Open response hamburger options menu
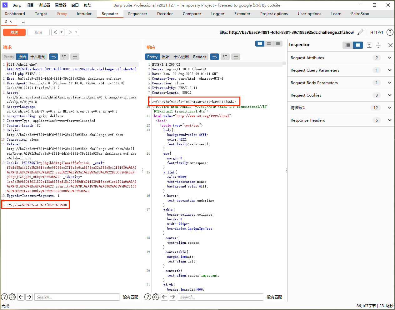Image resolution: width=395 pixels, height=310 pixels. tap(236, 57)
